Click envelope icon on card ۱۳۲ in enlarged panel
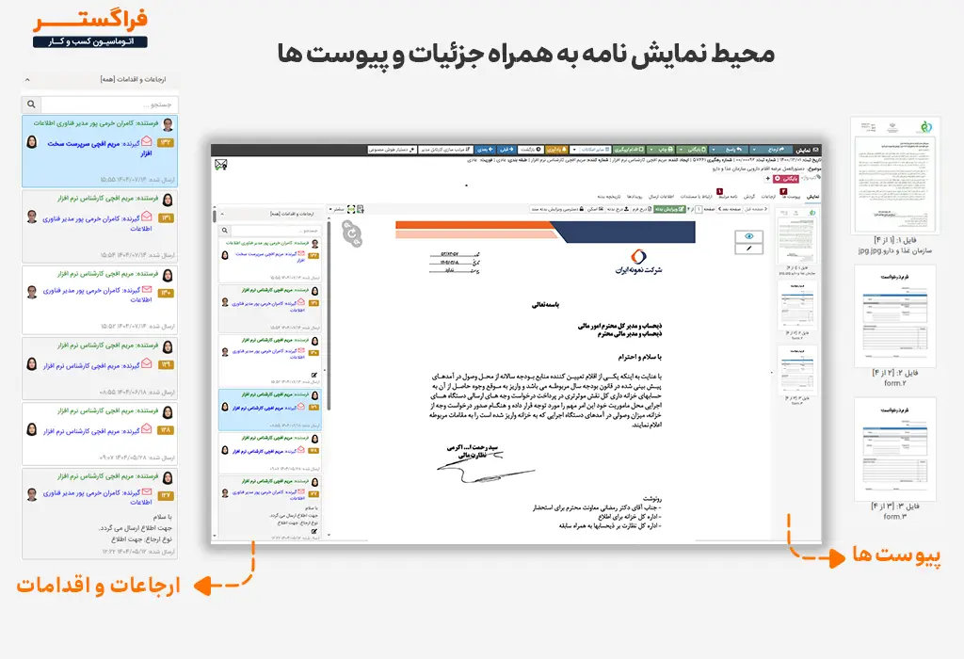964x659 pixels. tap(146, 141)
